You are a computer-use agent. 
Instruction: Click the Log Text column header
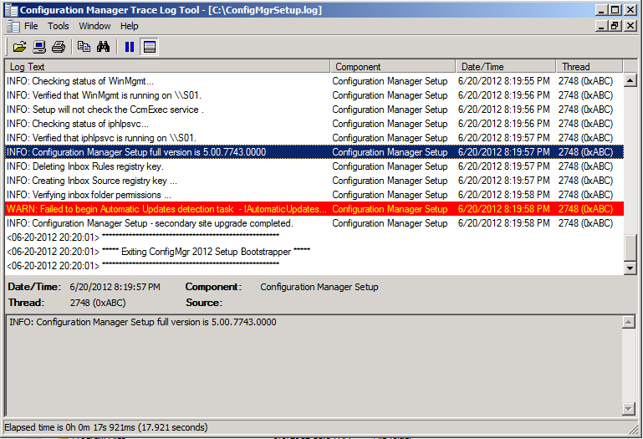167,66
